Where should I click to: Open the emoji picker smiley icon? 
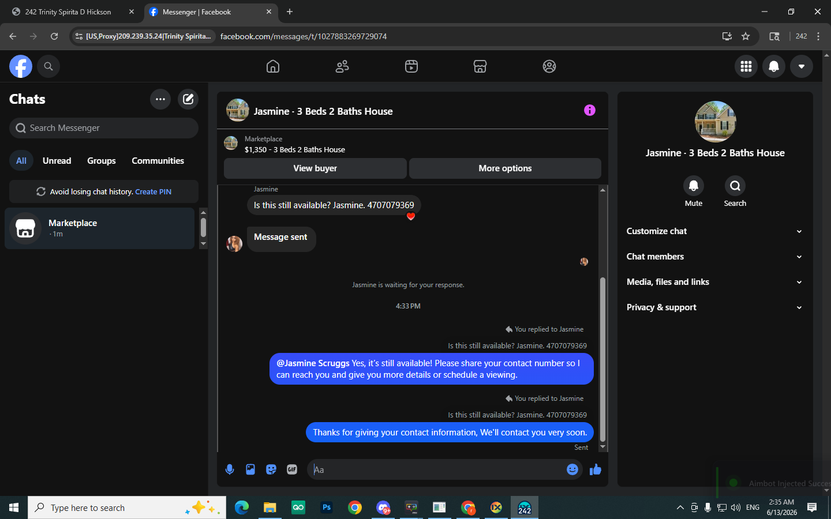572,469
